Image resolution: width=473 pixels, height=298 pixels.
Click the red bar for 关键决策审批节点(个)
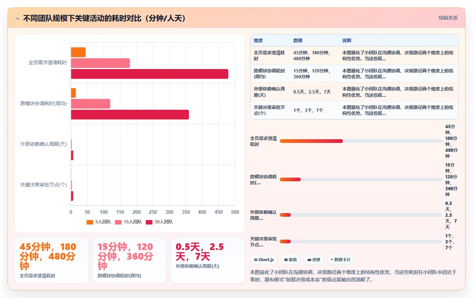[x=72, y=196]
